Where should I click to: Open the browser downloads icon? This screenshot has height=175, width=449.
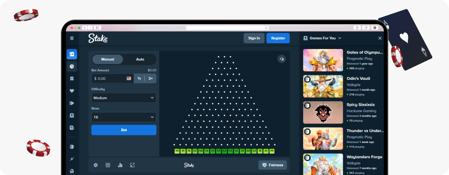click(x=375, y=28)
